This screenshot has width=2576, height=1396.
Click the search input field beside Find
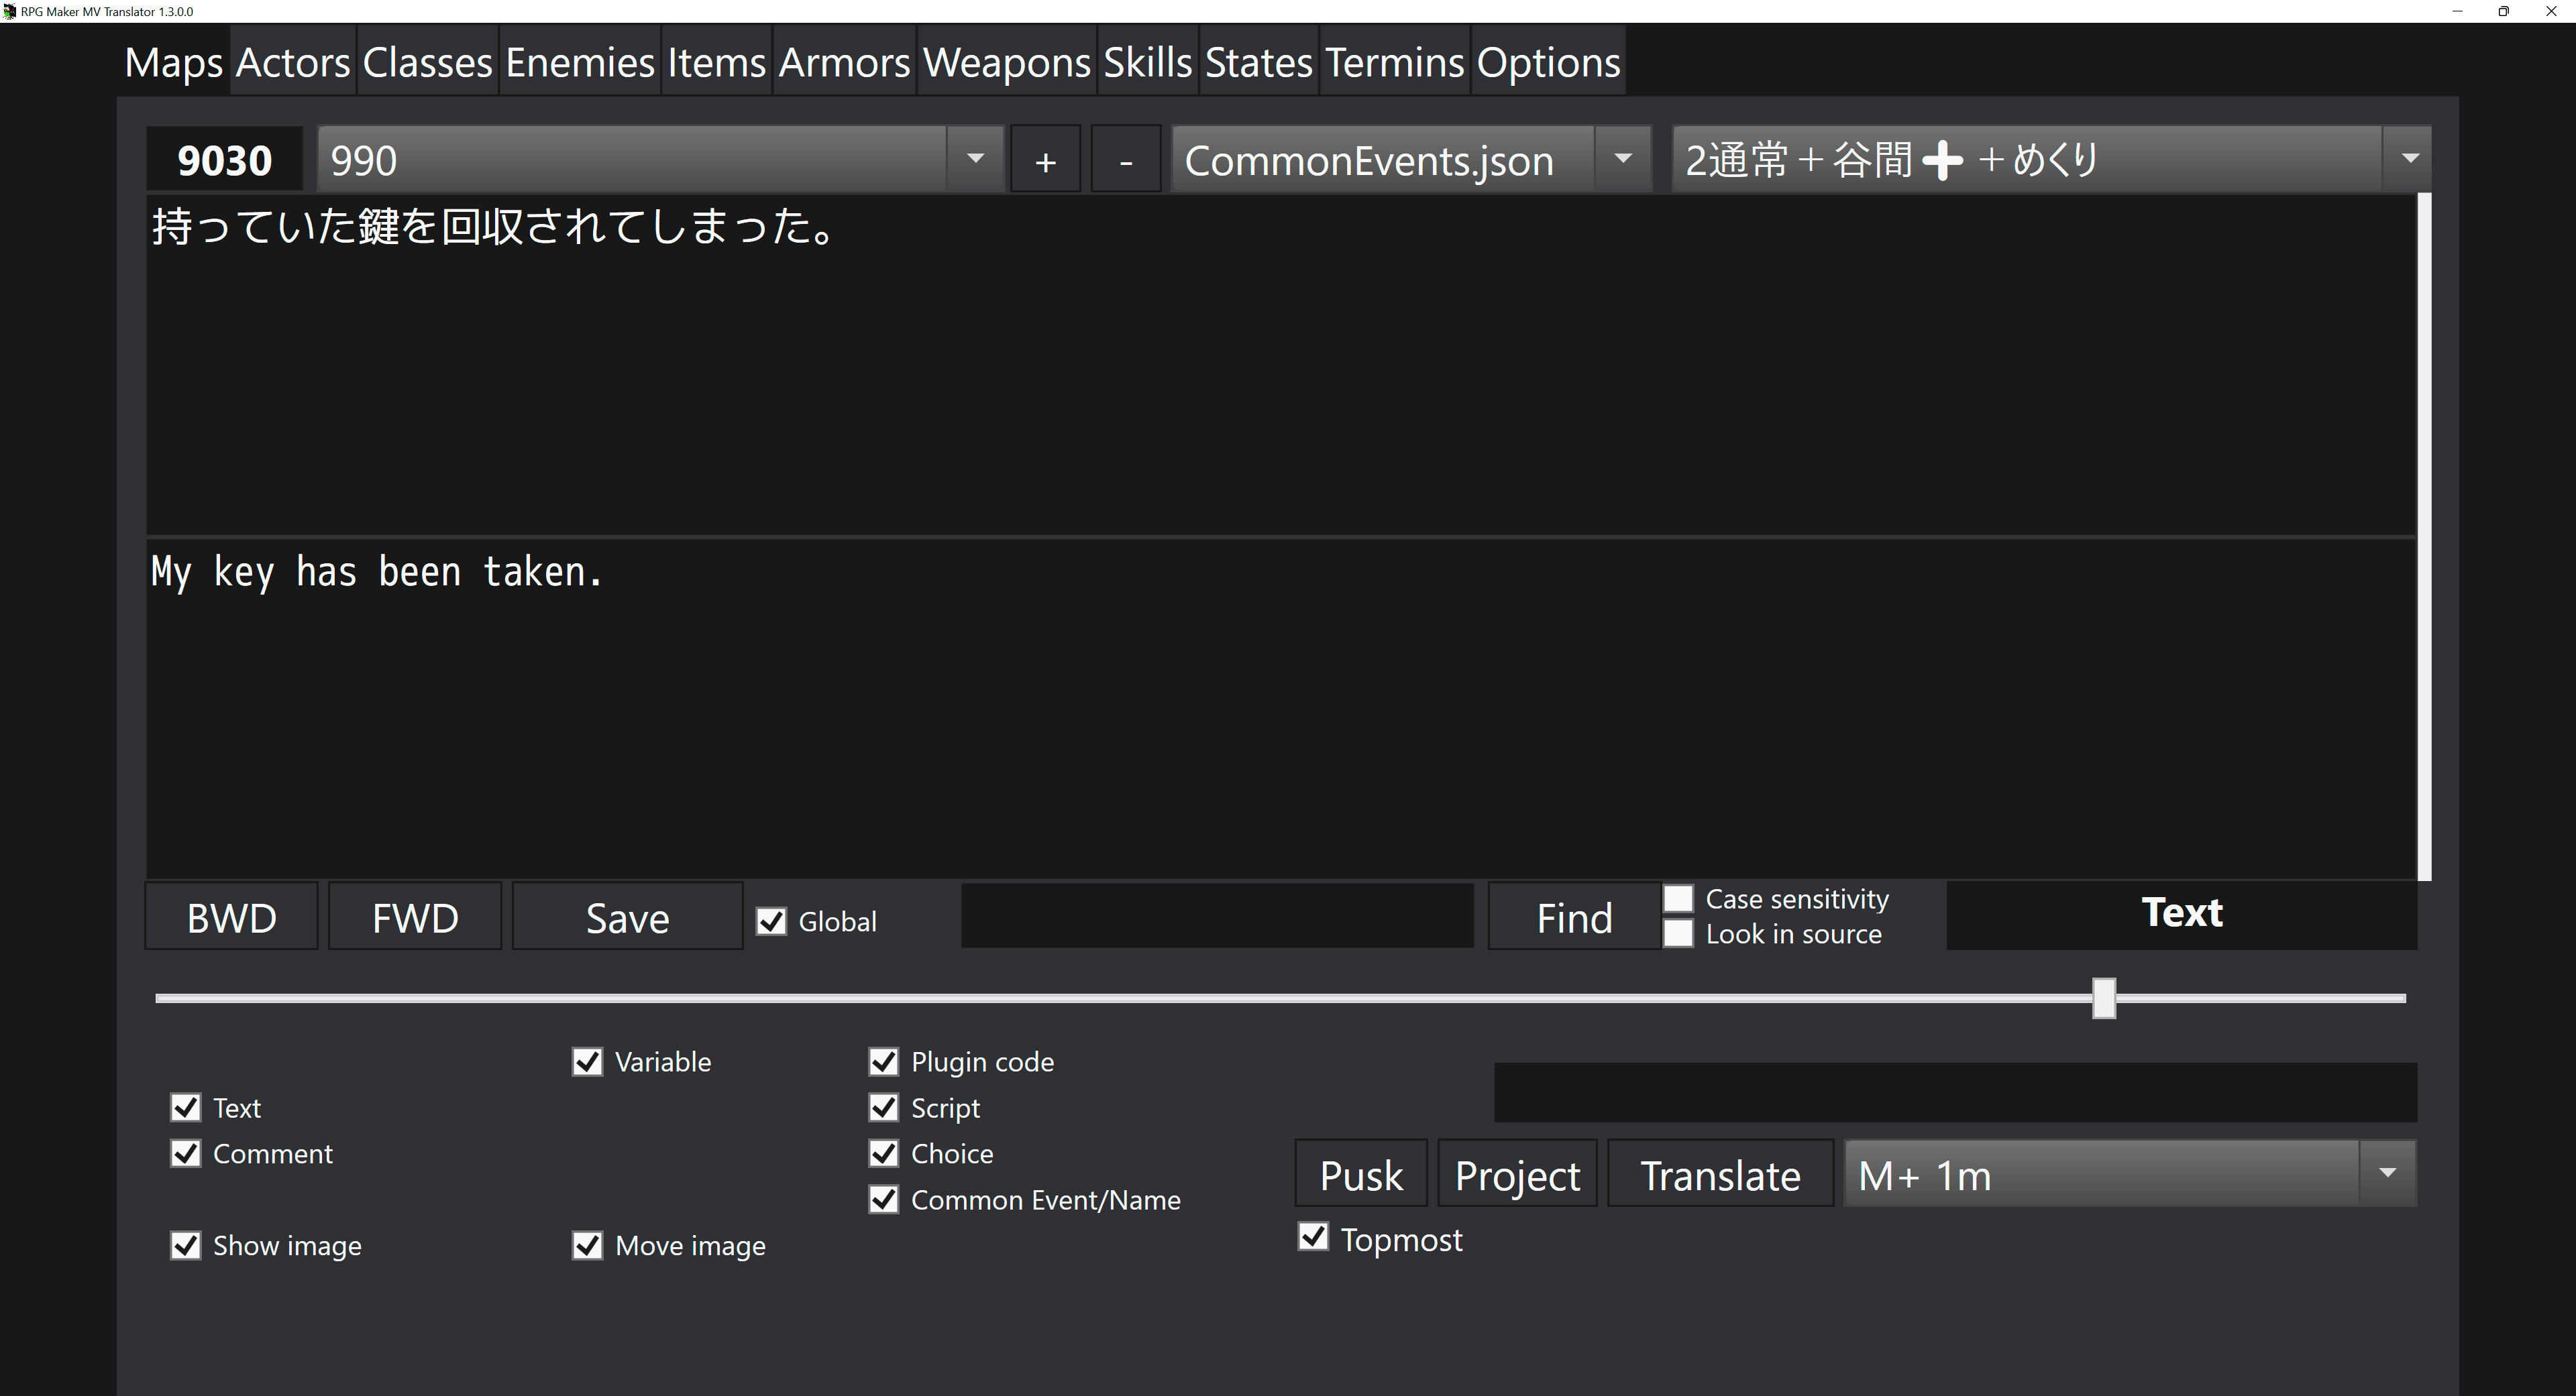(1217, 915)
